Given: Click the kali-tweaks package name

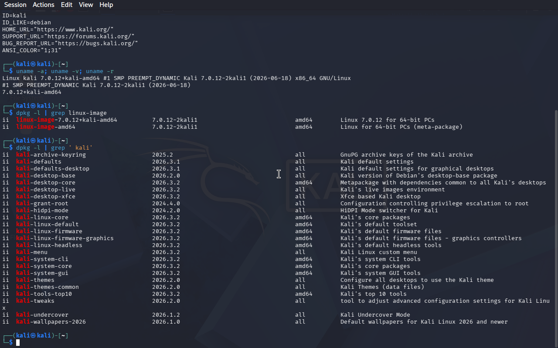Looking at the screenshot, I should (35, 301).
